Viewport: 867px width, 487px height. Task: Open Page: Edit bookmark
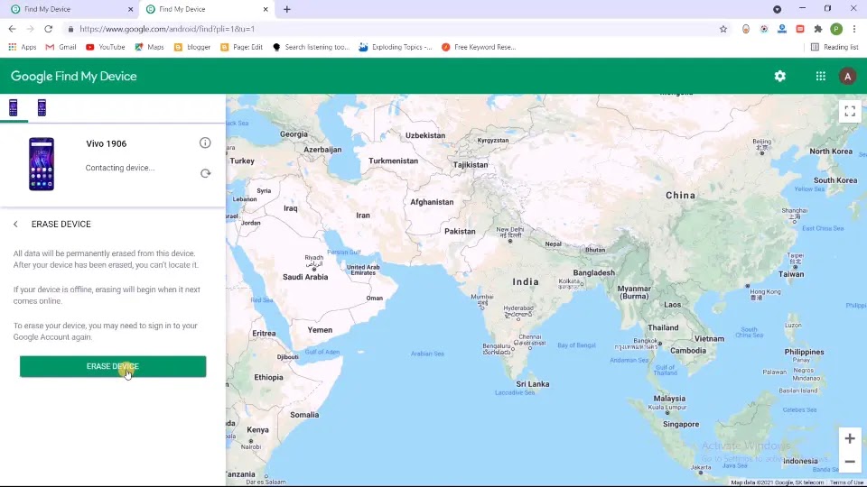pos(242,47)
